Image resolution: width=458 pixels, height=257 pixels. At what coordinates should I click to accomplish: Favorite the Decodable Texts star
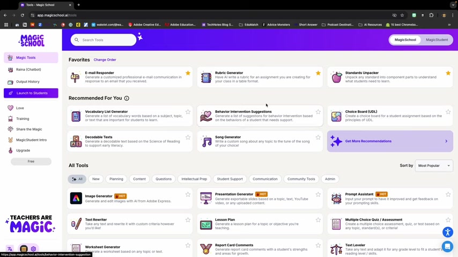click(188, 137)
